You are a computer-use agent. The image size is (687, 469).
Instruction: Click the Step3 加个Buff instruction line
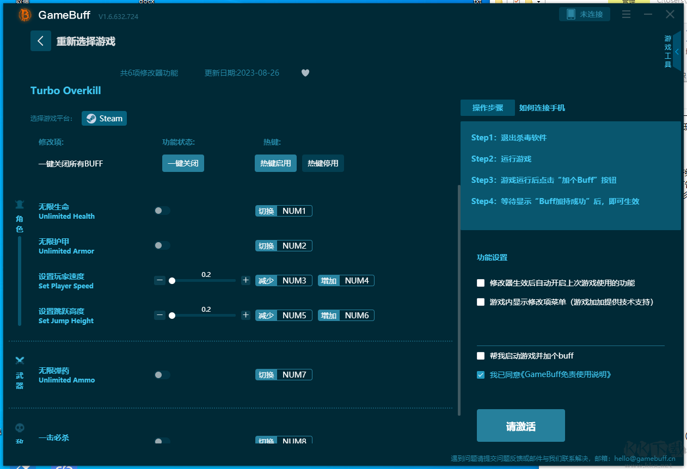544,180
